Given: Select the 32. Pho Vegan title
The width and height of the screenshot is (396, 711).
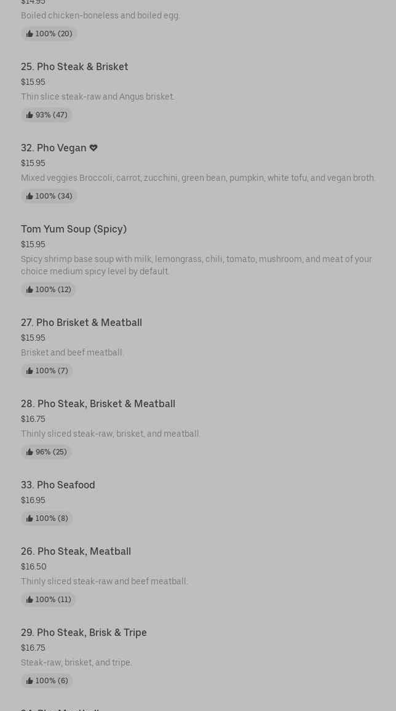Looking at the screenshot, I should pos(53,148).
